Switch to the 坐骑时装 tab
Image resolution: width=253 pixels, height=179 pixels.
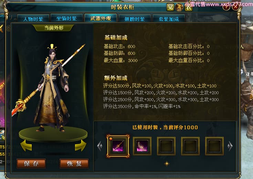coord(66,18)
